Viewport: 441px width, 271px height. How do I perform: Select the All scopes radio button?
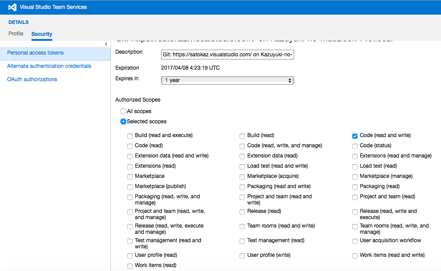click(x=123, y=111)
